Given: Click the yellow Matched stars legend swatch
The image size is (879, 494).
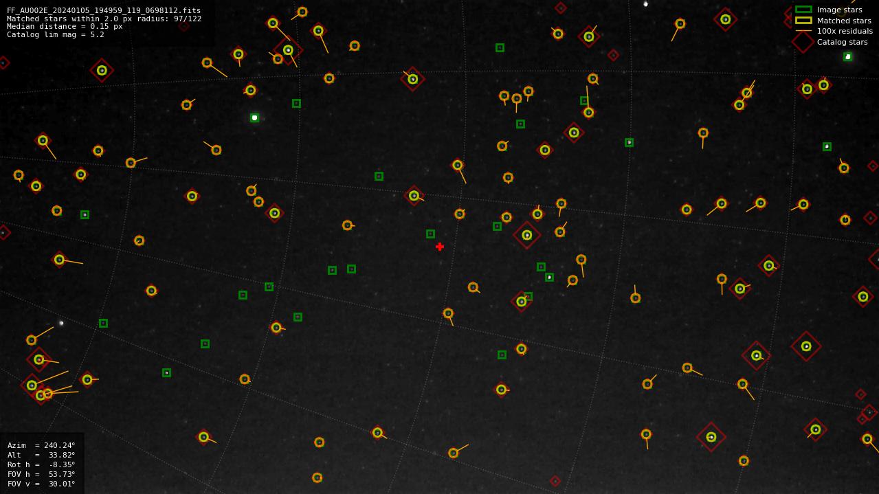Looking at the screenshot, I should click(803, 20).
